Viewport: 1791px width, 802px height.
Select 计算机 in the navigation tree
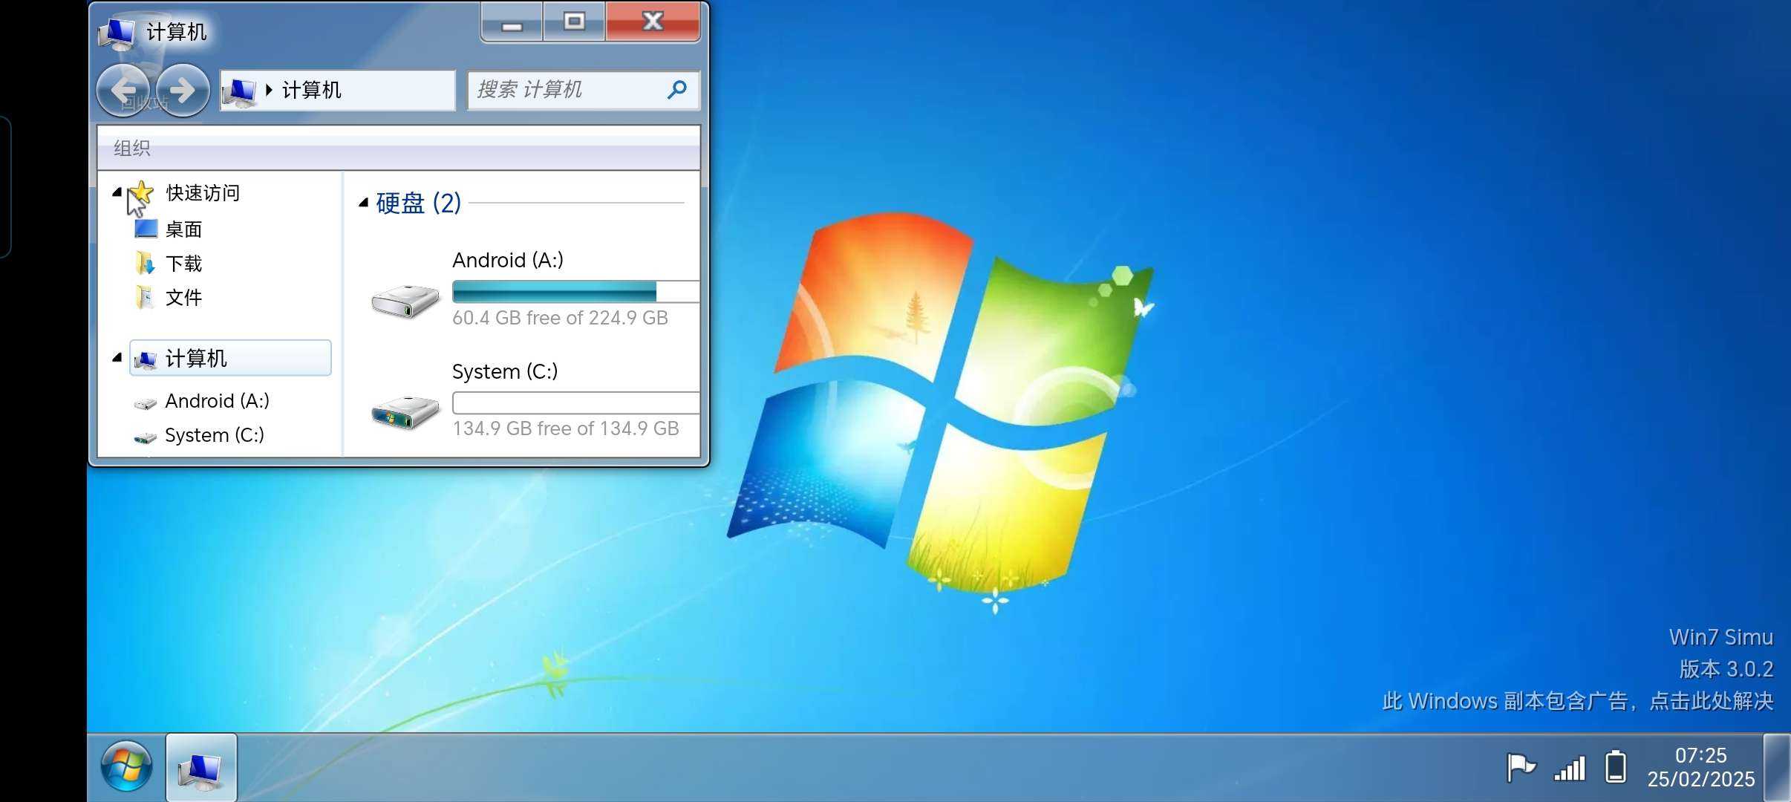230,358
